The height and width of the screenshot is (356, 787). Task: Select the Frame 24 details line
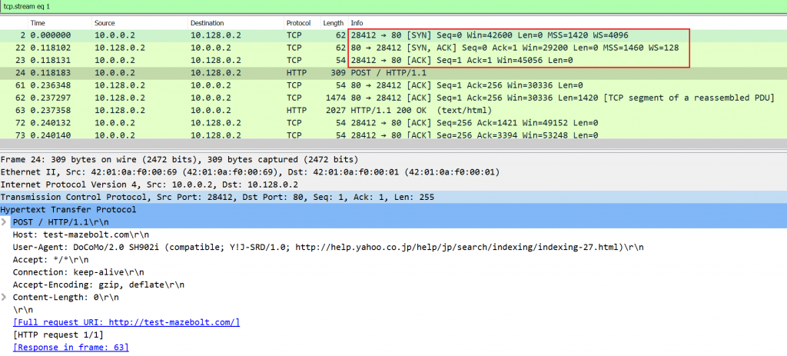coord(393,160)
